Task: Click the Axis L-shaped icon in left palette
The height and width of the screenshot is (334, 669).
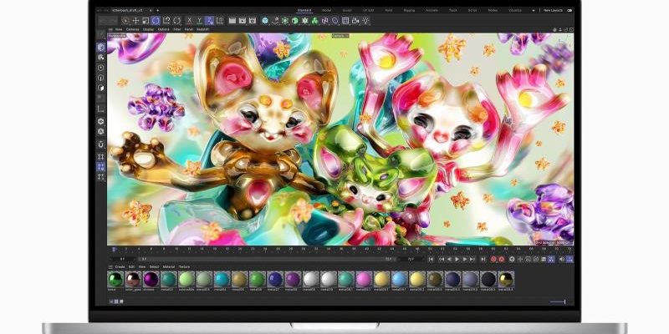Action: tap(100, 109)
